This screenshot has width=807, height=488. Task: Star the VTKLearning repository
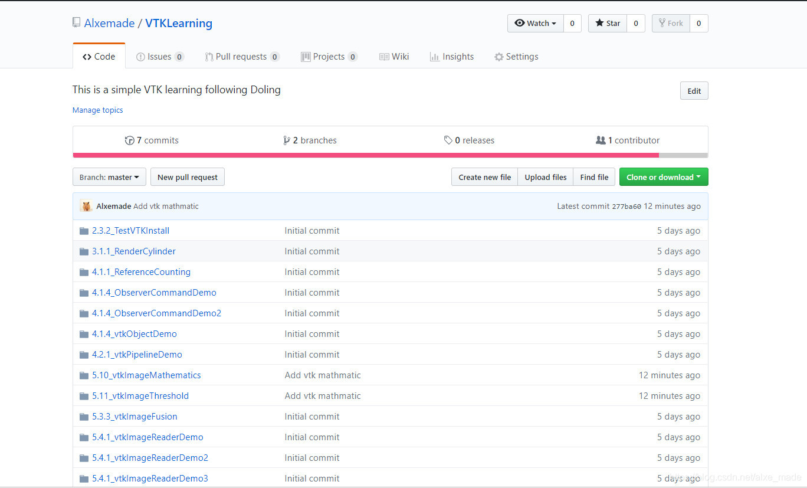[x=607, y=23]
